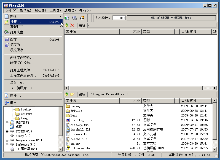
Task: Click the backup folder icon in file list
Action: point(68,106)
